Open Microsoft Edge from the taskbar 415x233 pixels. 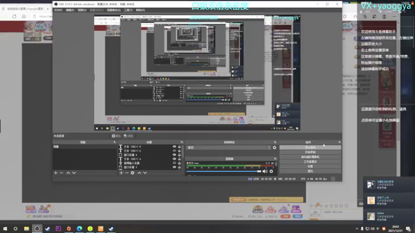coord(79,228)
